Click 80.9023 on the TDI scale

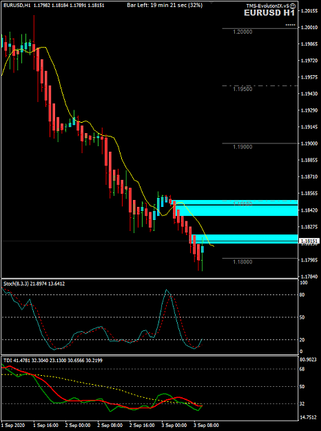click(x=309, y=359)
